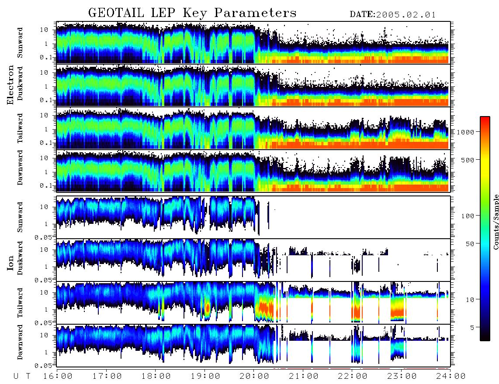Screen dimensions: 499x384
Task: Select the Ion Duskward panel label
Action: click(20, 258)
